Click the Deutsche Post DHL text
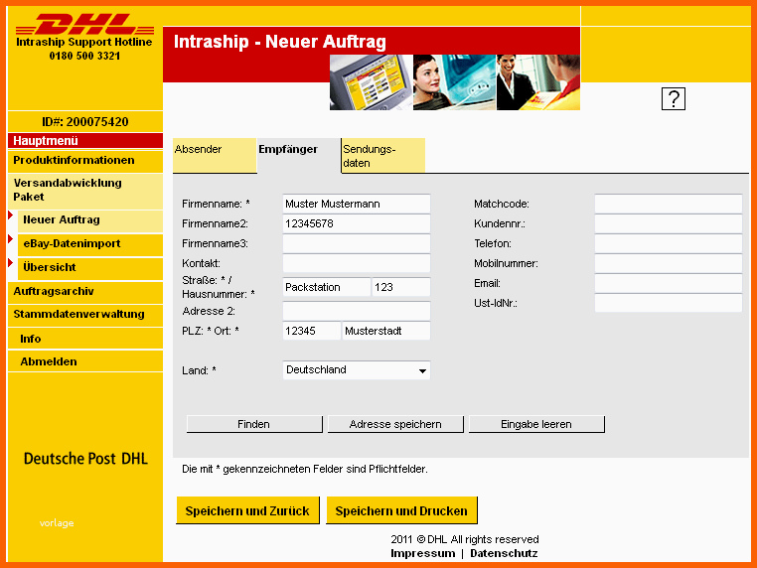 coord(85,459)
